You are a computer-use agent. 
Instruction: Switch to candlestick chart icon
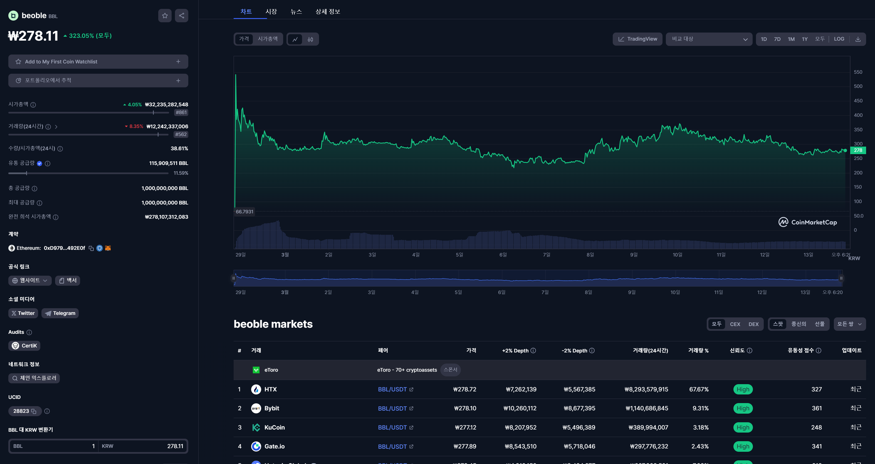click(x=310, y=40)
